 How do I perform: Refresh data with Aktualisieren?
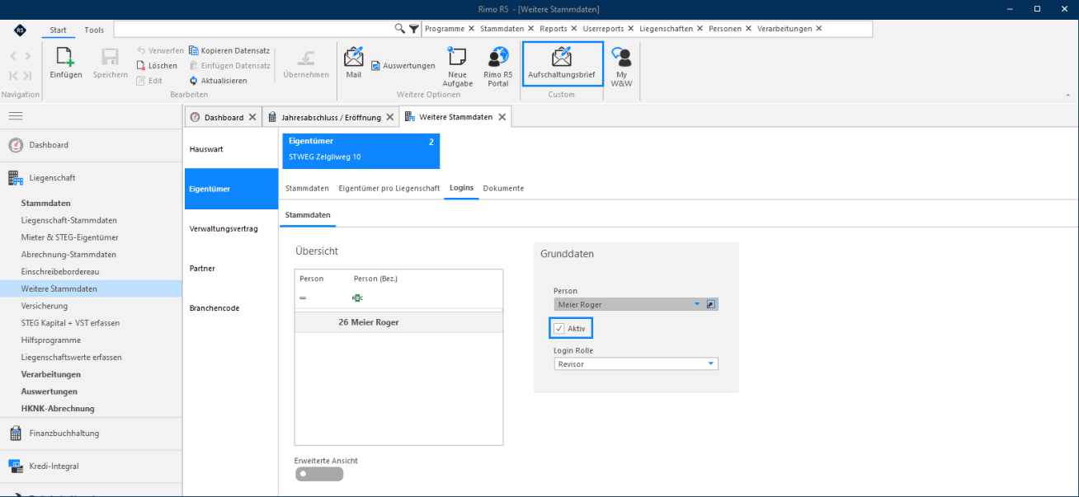click(218, 81)
